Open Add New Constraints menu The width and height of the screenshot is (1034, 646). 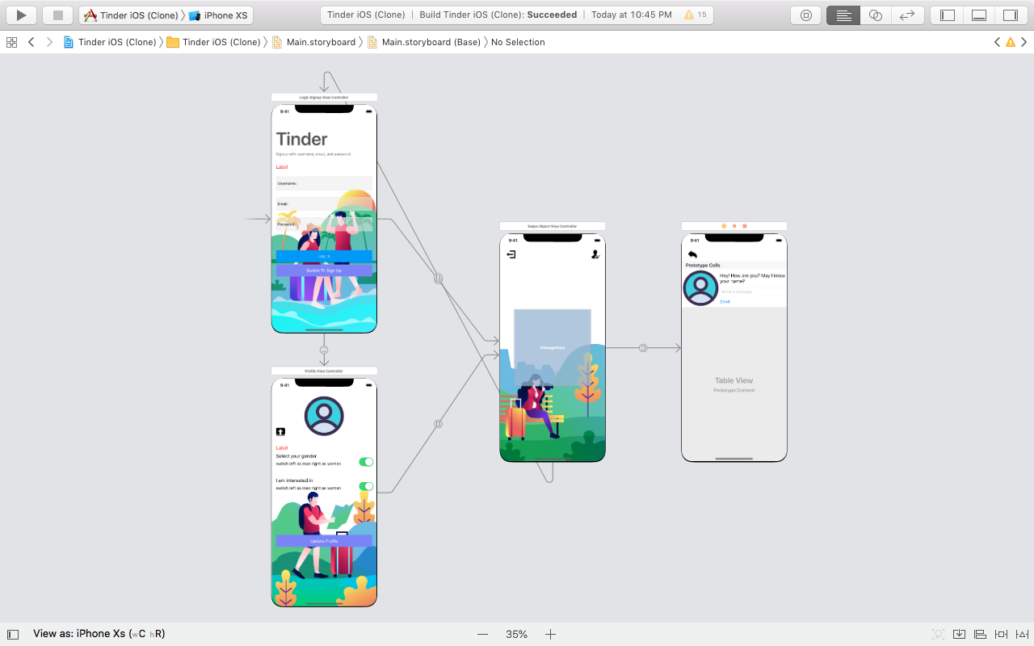tap(1001, 635)
